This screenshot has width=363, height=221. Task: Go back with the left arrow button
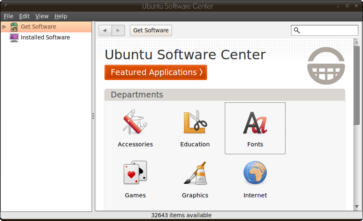(105, 30)
